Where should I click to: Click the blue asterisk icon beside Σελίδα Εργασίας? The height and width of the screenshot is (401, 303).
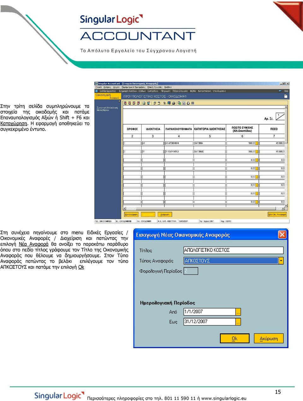pos(96,91)
